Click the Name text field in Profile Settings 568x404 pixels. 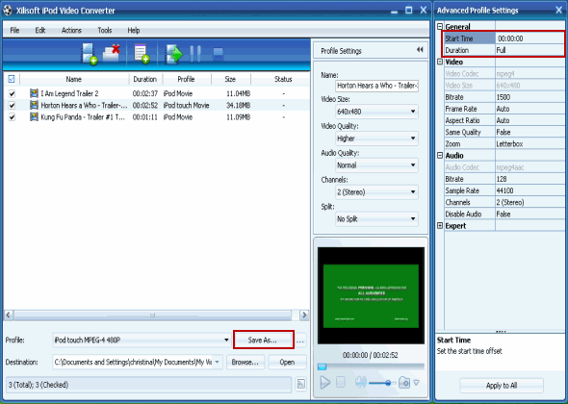pyautogui.click(x=377, y=86)
